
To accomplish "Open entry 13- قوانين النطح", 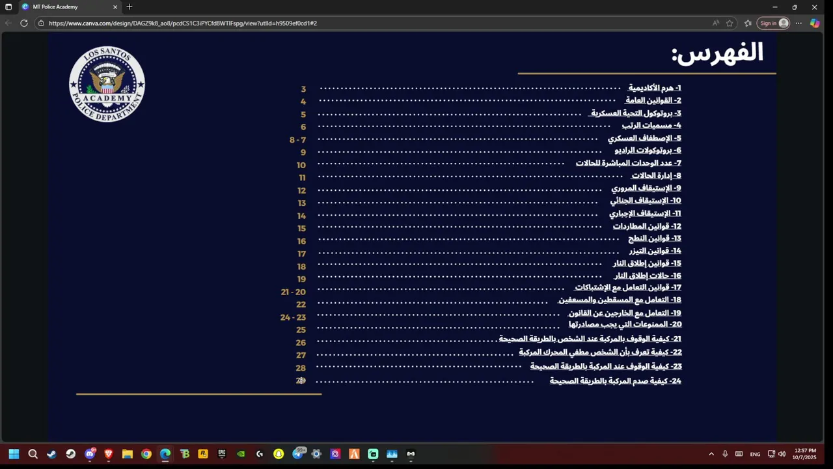I will 655,238.
